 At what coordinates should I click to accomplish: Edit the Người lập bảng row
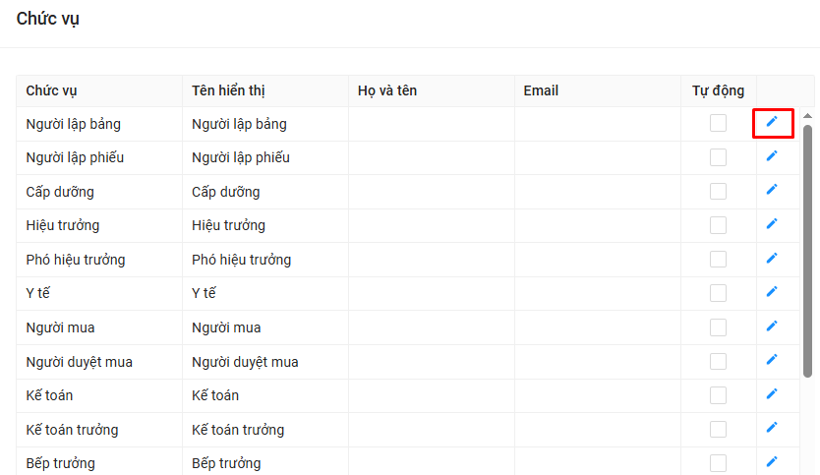[772, 122]
